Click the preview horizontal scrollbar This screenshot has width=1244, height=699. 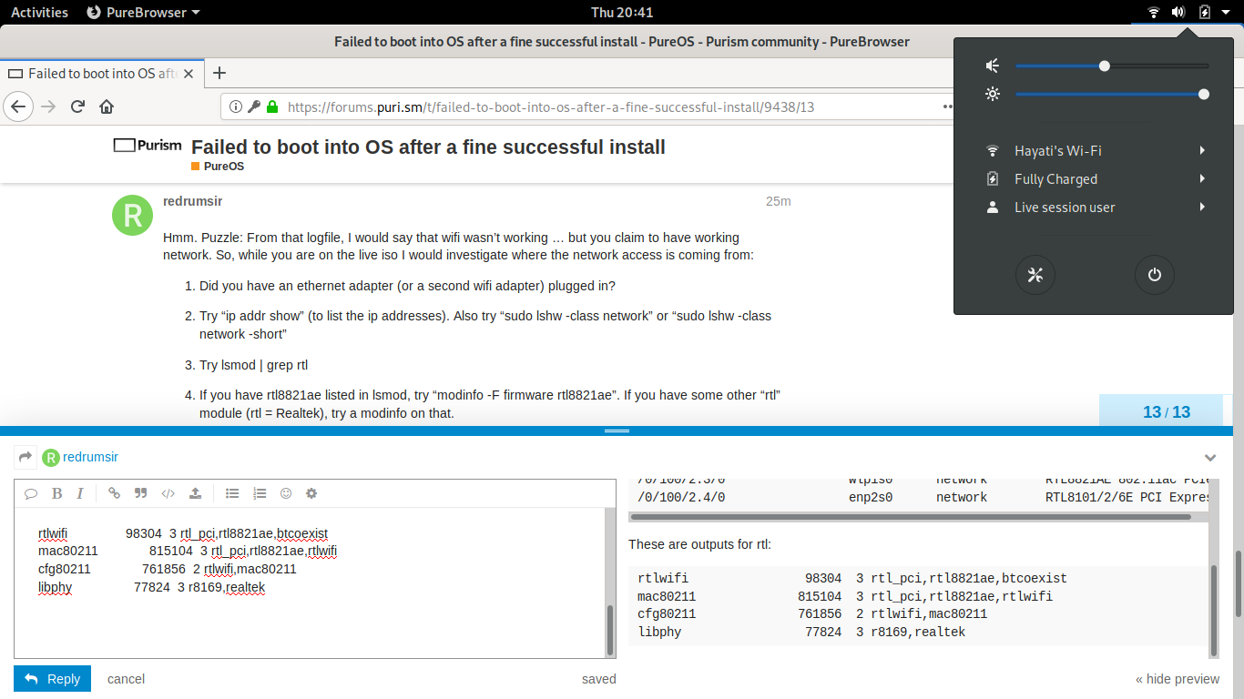[911, 517]
